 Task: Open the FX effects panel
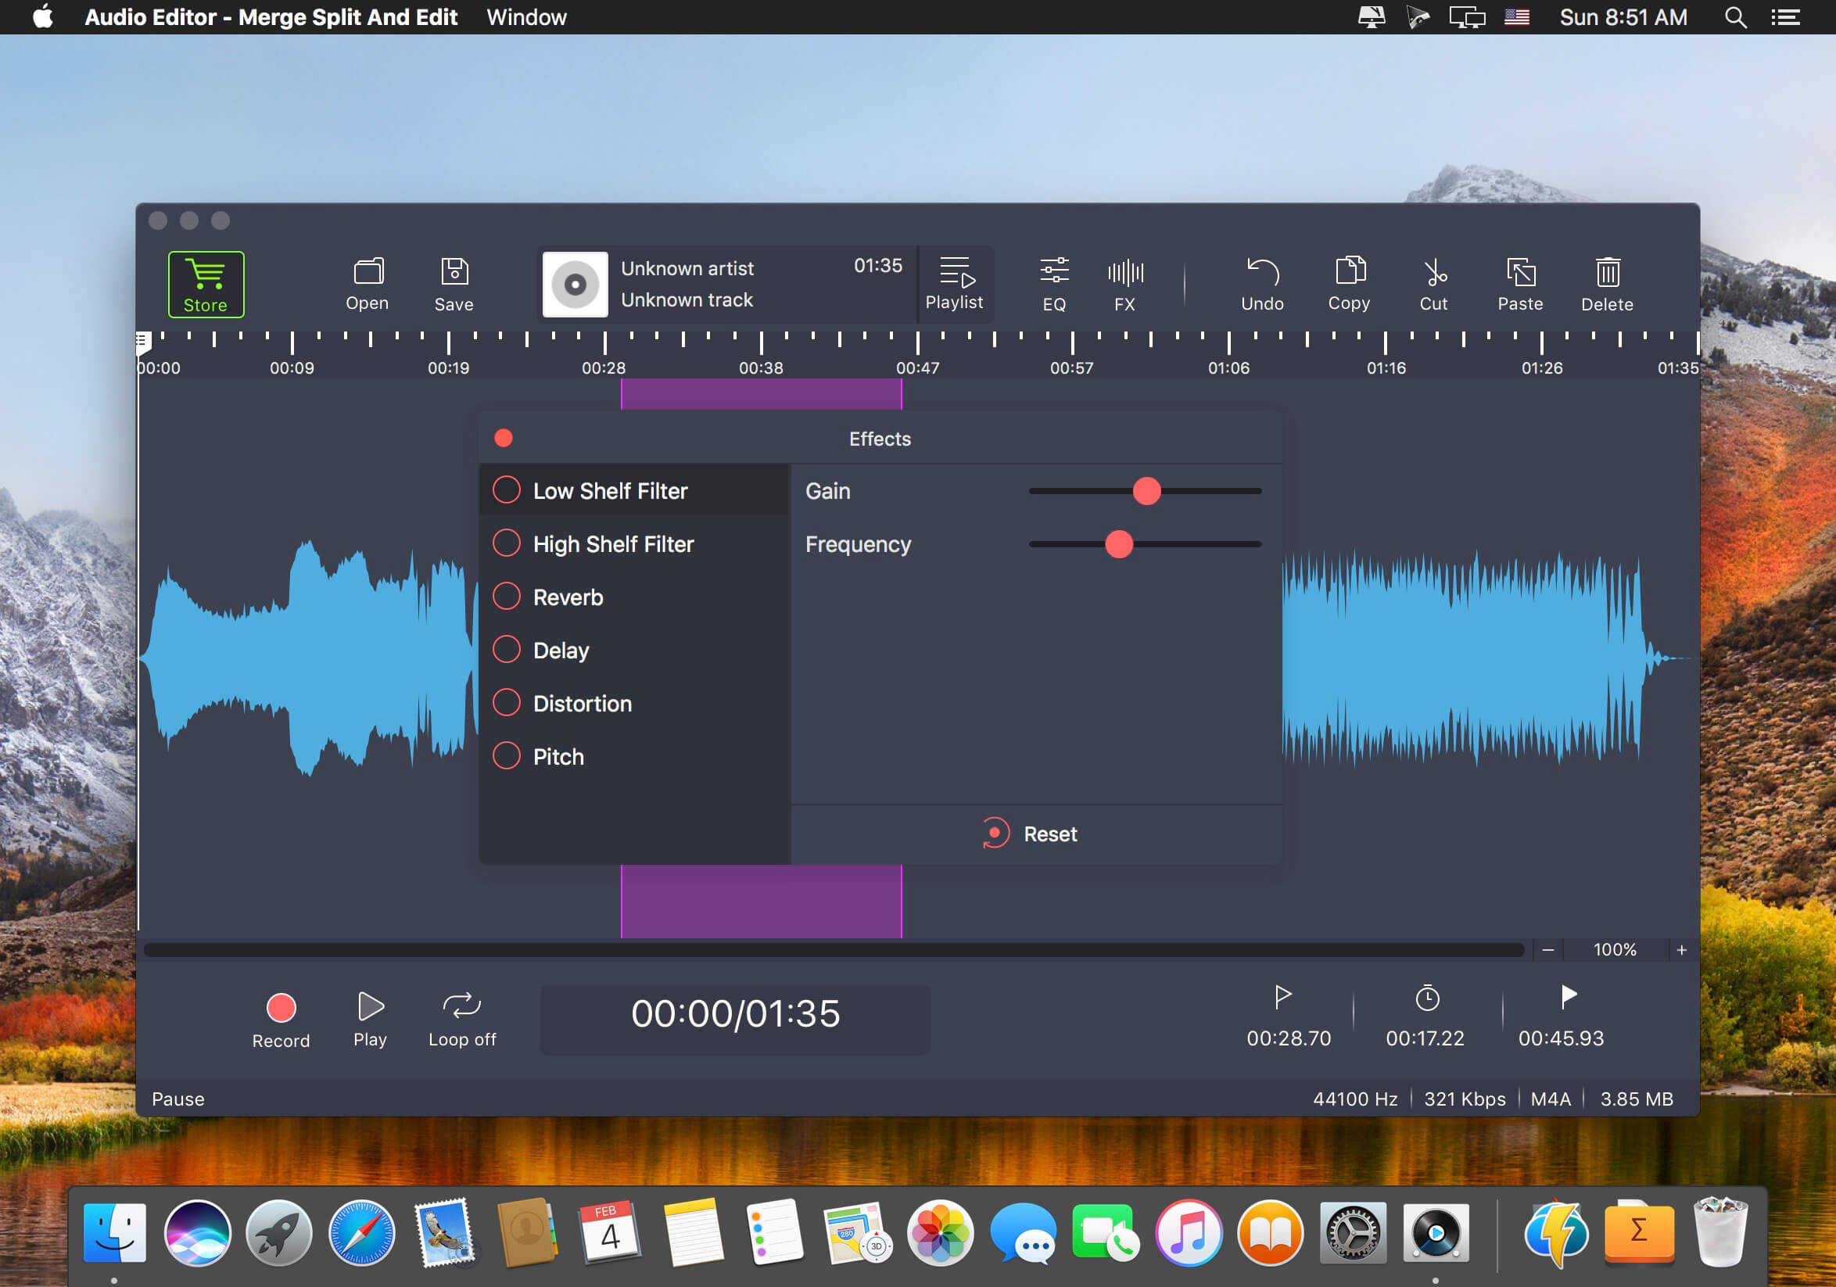click(x=1126, y=283)
